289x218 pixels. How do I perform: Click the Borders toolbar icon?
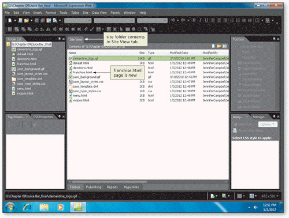tap(257, 20)
